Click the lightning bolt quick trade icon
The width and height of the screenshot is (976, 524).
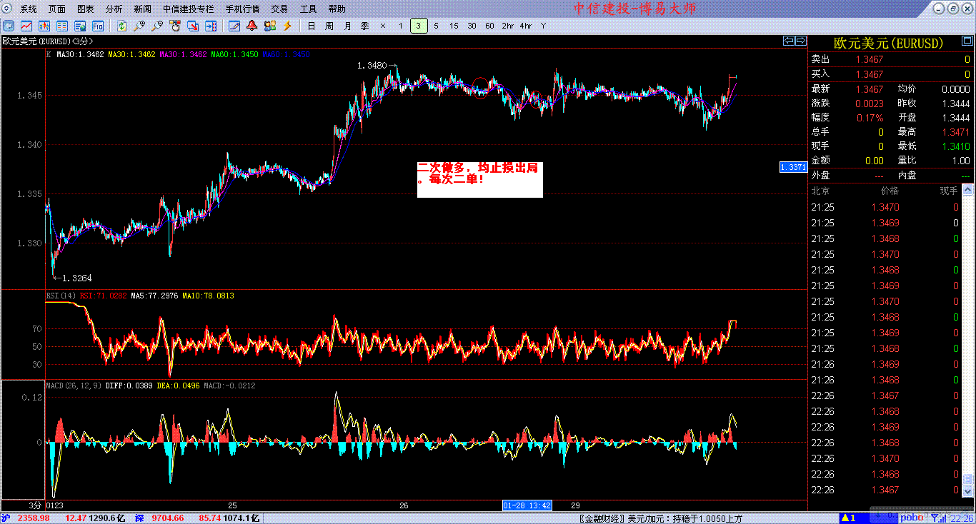coord(288,26)
